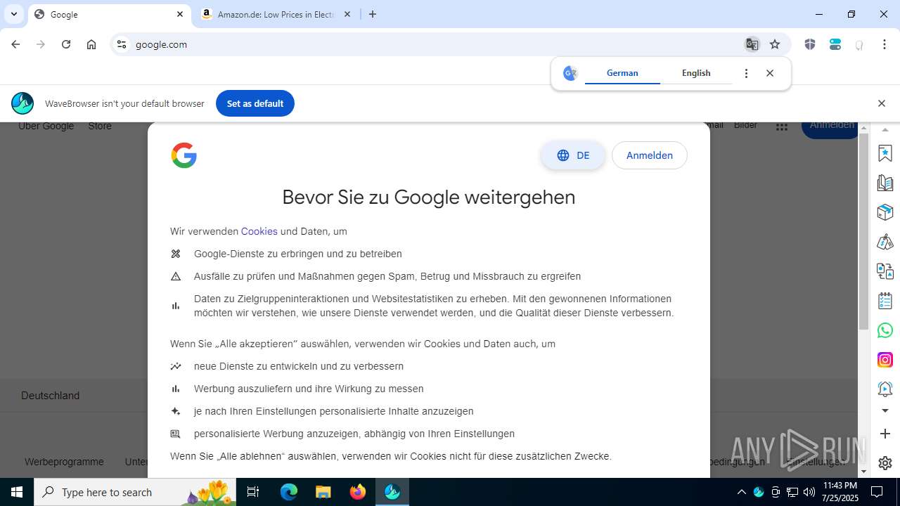900x506 pixels.
Task: Open the browser three-dot main menu
Action: pyautogui.click(x=885, y=44)
